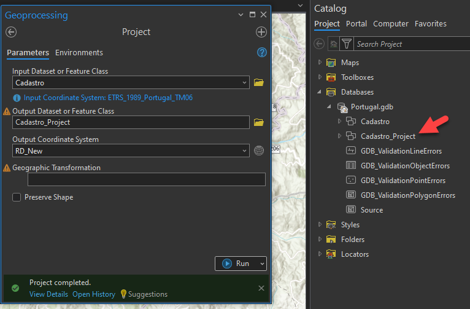Open the Output Coordinate System dropdown
This screenshot has height=309, width=470.
pos(245,151)
